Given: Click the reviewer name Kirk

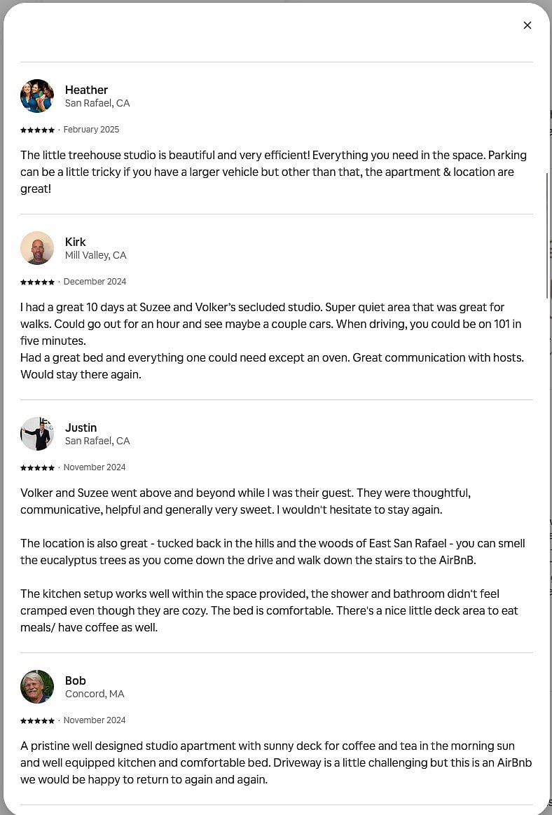Looking at the screenshot, I should point(76,242).
